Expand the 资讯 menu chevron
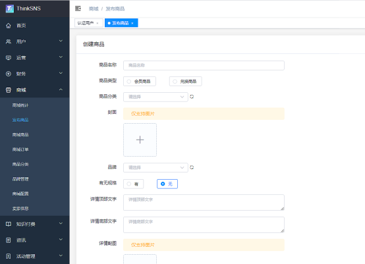 61,240
